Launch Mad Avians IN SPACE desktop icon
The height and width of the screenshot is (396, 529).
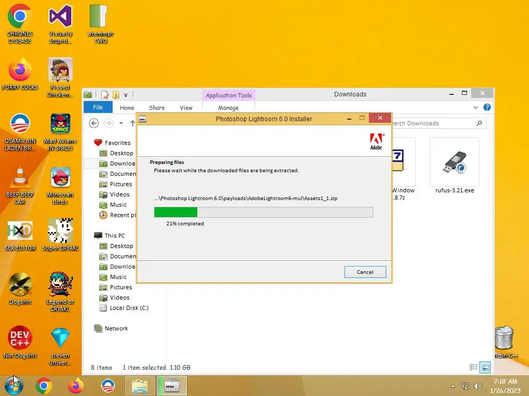(60, 132)
